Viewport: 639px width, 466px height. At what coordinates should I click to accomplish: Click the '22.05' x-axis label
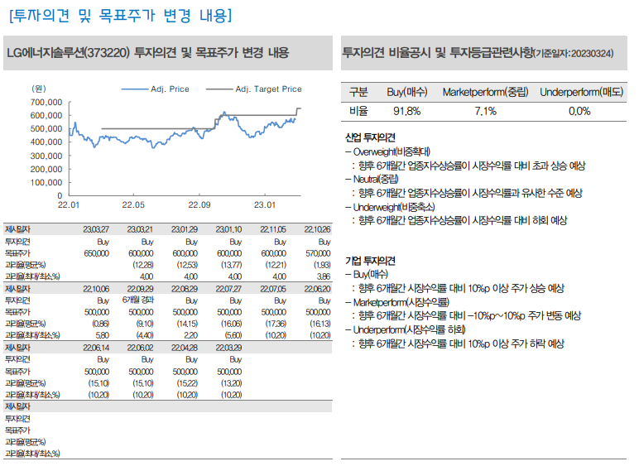pyautogui.click(x=133, y=205)
